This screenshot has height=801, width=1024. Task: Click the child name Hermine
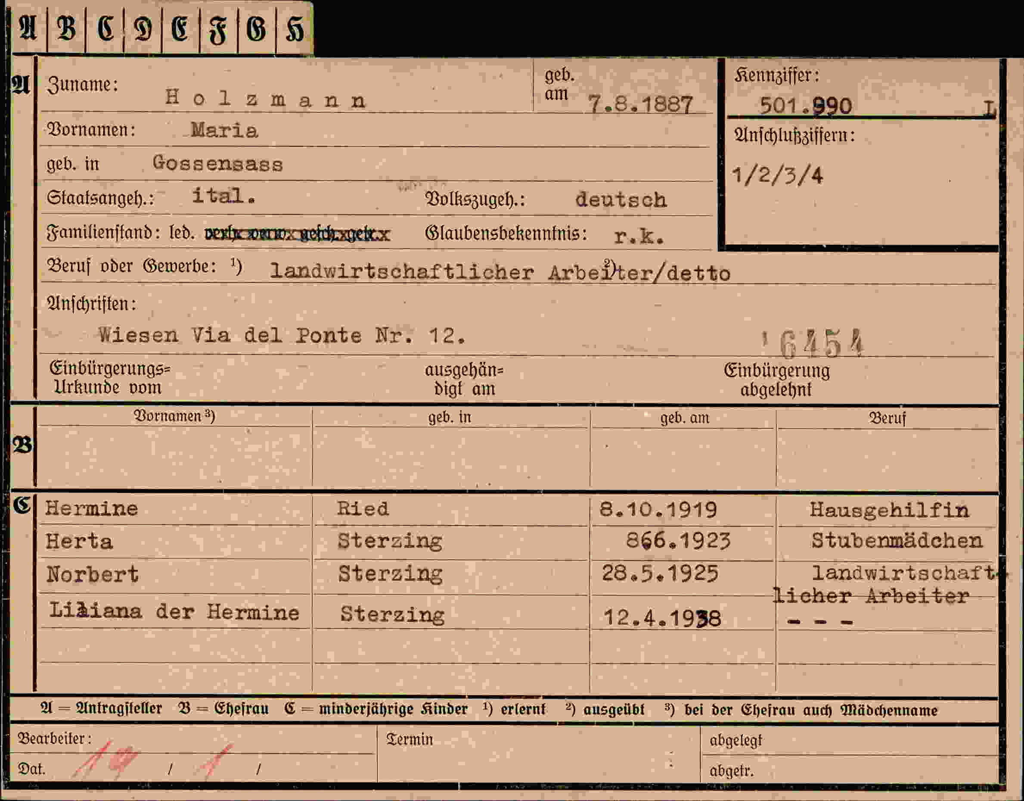[x=91, y=509]
